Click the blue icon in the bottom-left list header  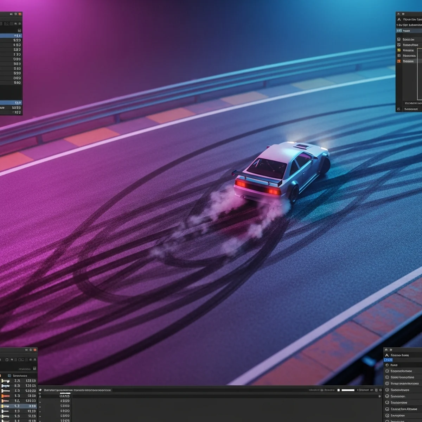pos(9,376)
